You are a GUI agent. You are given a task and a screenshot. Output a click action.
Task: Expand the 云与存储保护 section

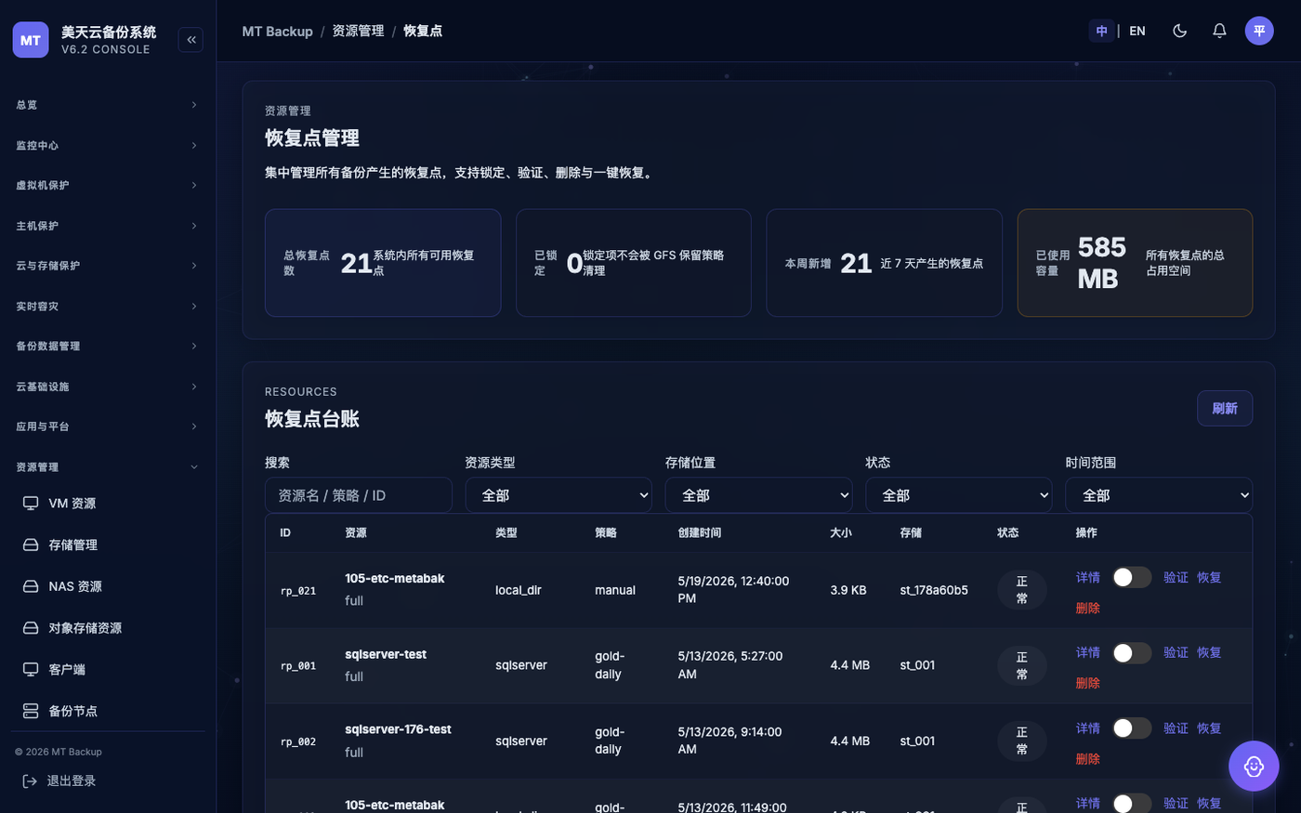(108, 266)
